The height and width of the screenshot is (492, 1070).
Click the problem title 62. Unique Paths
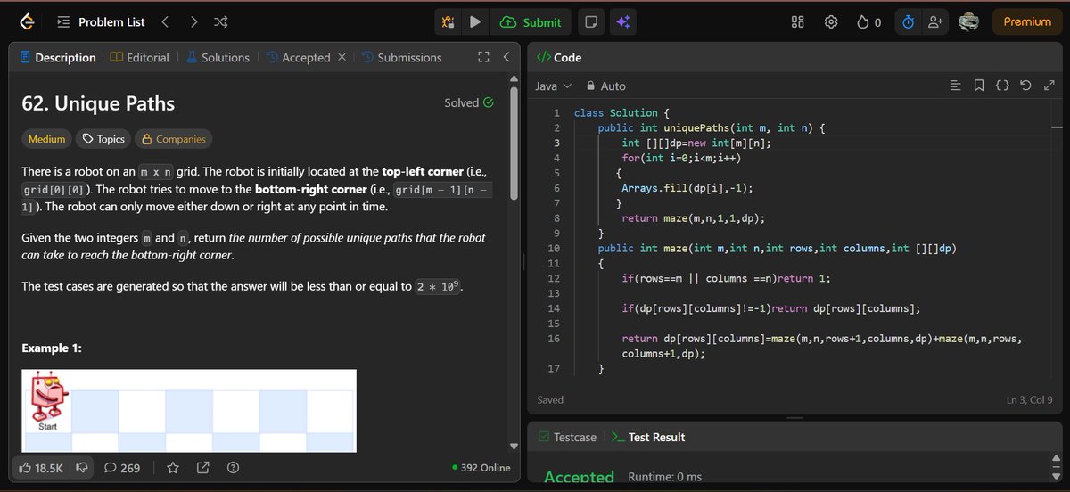98,103
